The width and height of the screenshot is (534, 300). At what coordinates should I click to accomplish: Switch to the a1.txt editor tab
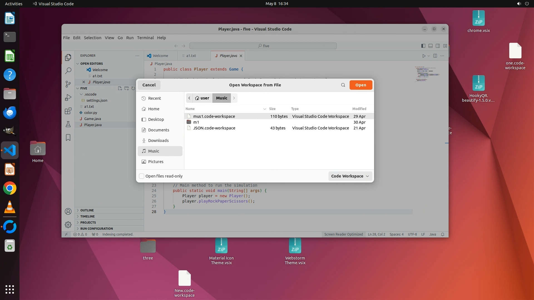(191, 56)
